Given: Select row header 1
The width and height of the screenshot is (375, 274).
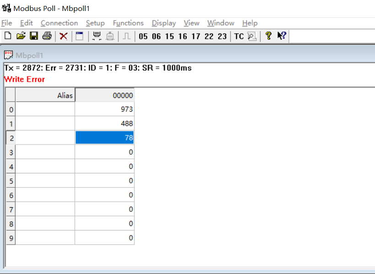Looking at the screenshot, I should coord(11,124).
